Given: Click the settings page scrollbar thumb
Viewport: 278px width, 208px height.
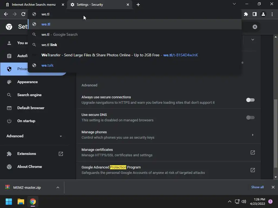Looking at the screenshot, I should click(x=276, y=134).
